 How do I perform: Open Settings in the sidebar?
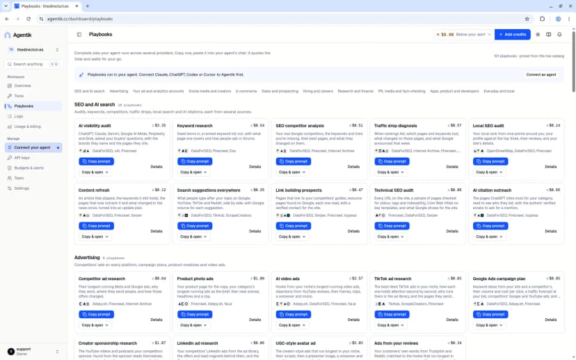(33, 188)
